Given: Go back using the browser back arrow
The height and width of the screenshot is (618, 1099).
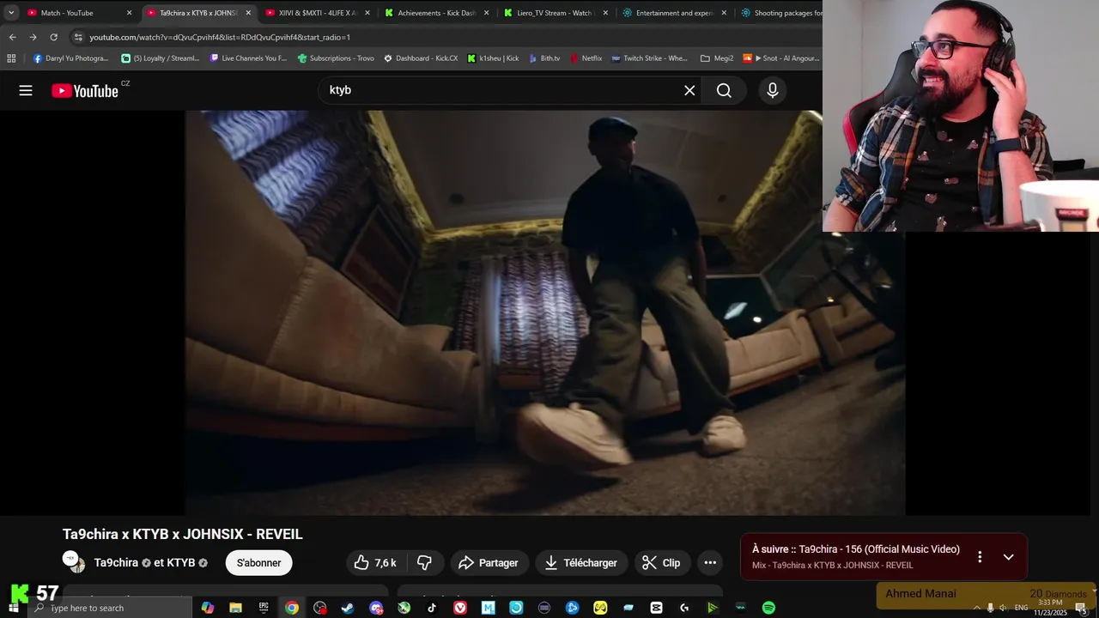Looking at the screenshot, I should tap(12, 37).
